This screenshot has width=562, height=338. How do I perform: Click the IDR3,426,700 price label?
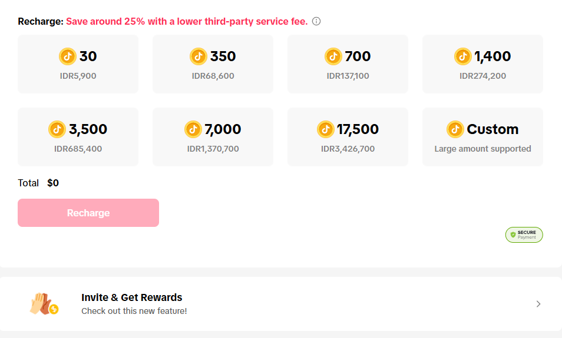[x=348, y=149]
